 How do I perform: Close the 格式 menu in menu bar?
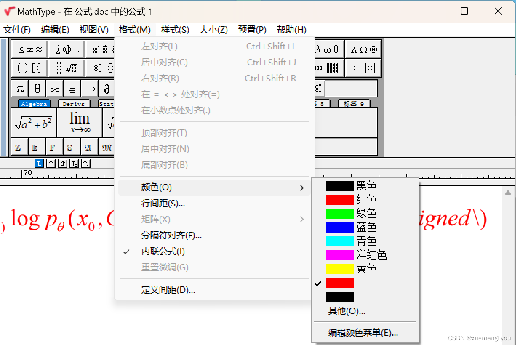pyautogui.click(x=135, y=30)
